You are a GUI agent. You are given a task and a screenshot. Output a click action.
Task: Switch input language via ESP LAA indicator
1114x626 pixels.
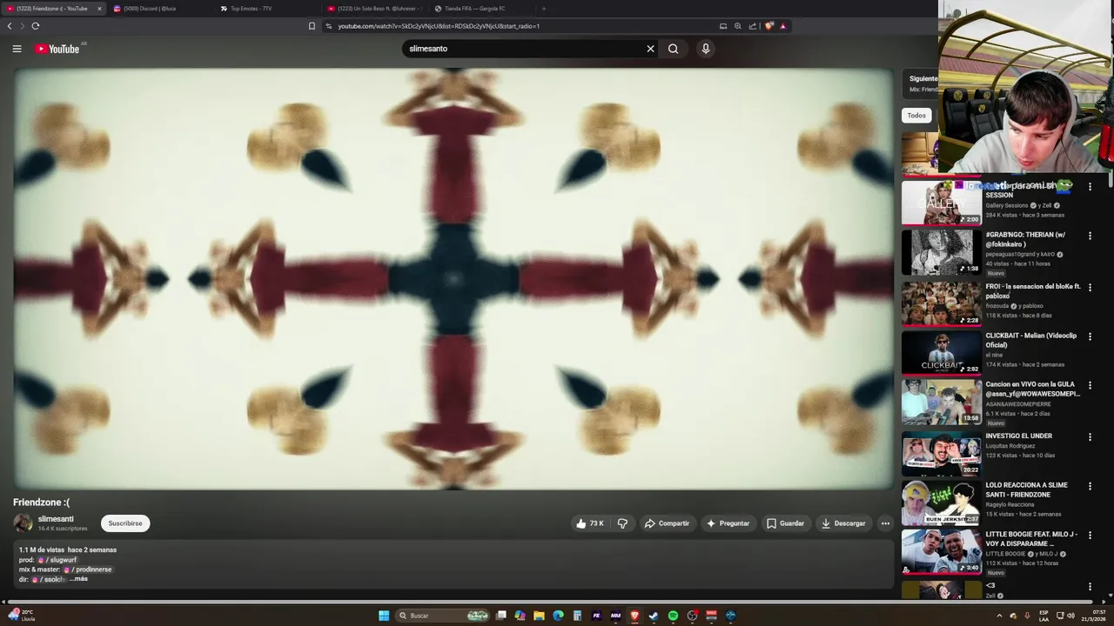1044,616
